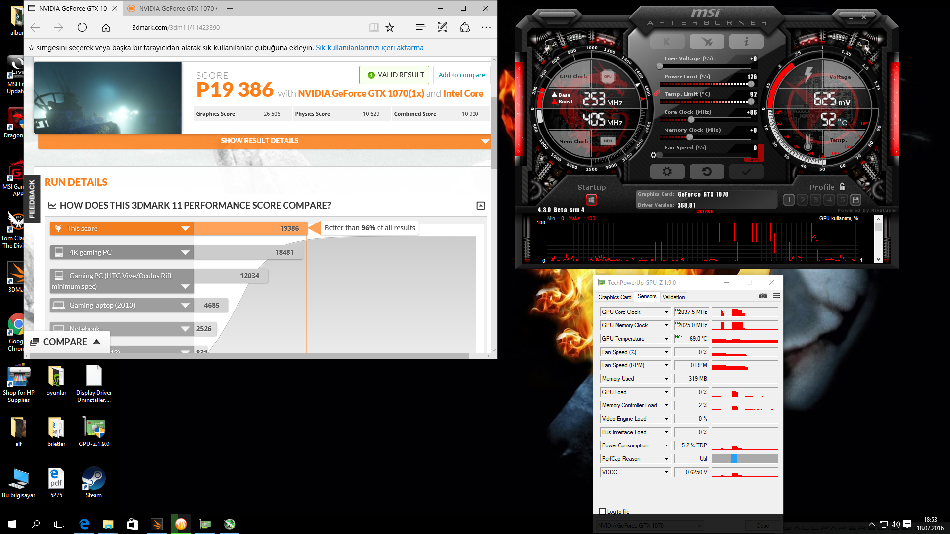Open GPU-Z hamburger menu
Viewport: 950px width, 534px height.
click(x=776, y=296)
